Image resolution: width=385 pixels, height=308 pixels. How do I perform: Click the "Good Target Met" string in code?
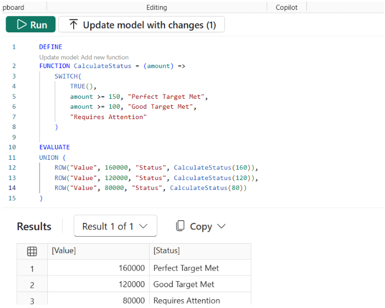(x=161, y=107)
